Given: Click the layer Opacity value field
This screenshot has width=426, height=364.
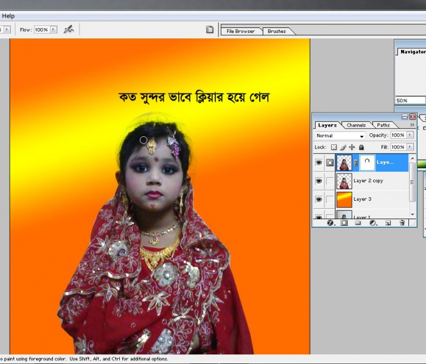Looking at the screenshot, I should click(x=399, y=135).
